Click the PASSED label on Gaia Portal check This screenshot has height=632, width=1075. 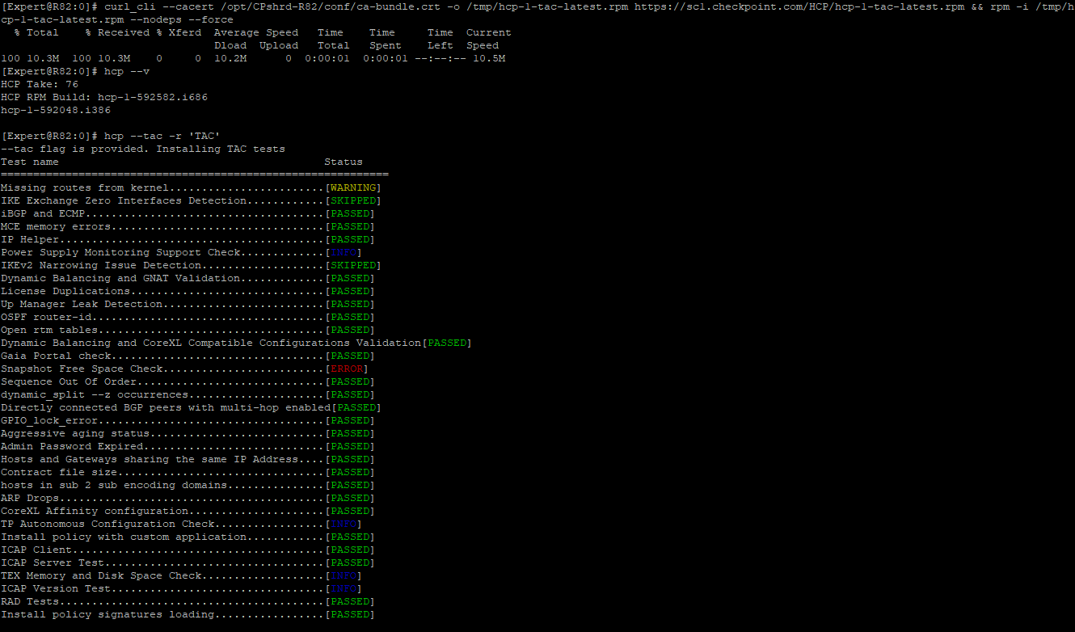[349, 355]
